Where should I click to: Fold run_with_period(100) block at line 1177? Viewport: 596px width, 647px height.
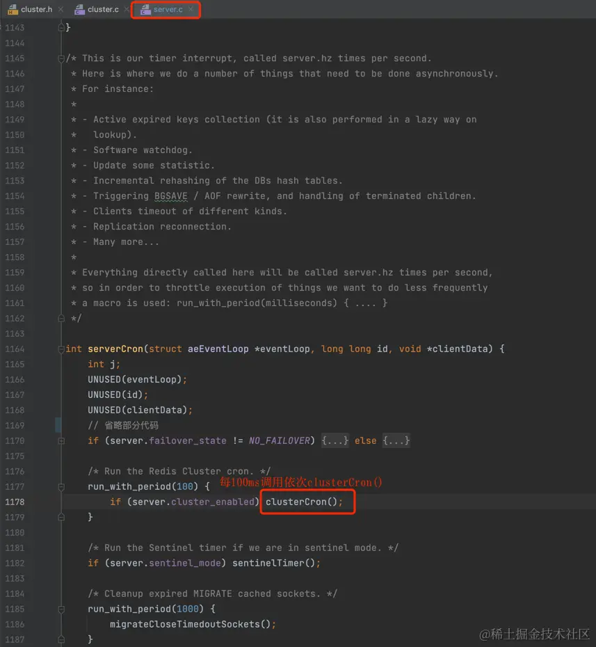click(x=61, y=487)
